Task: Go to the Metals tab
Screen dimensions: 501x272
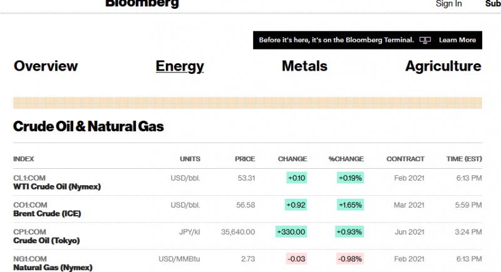Action: point(304,66)
